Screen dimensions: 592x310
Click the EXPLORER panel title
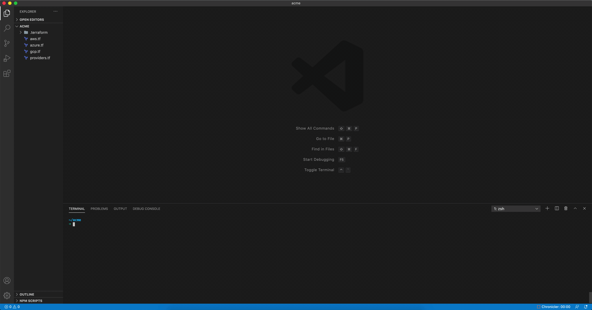(28, 12)
